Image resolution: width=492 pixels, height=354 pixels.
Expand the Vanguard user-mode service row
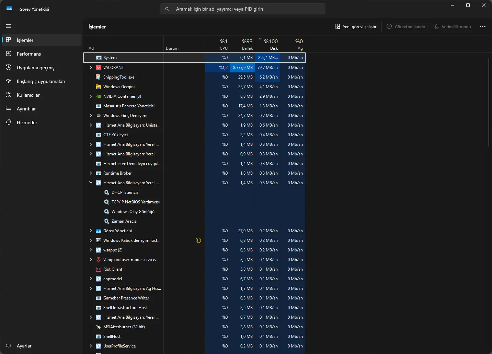pyautogui.click(x=91, y=260)
